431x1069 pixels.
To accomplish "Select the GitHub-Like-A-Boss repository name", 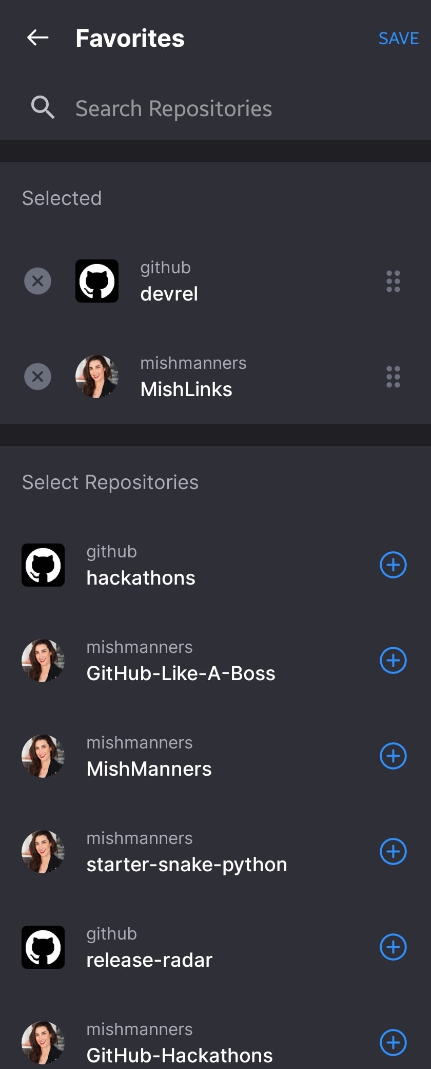I will [x=181, y=673].
